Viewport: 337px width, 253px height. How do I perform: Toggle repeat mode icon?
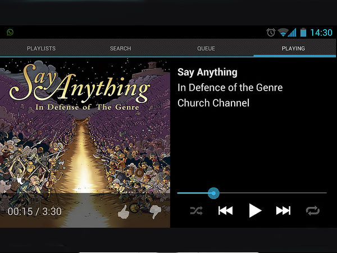point(313,211)
